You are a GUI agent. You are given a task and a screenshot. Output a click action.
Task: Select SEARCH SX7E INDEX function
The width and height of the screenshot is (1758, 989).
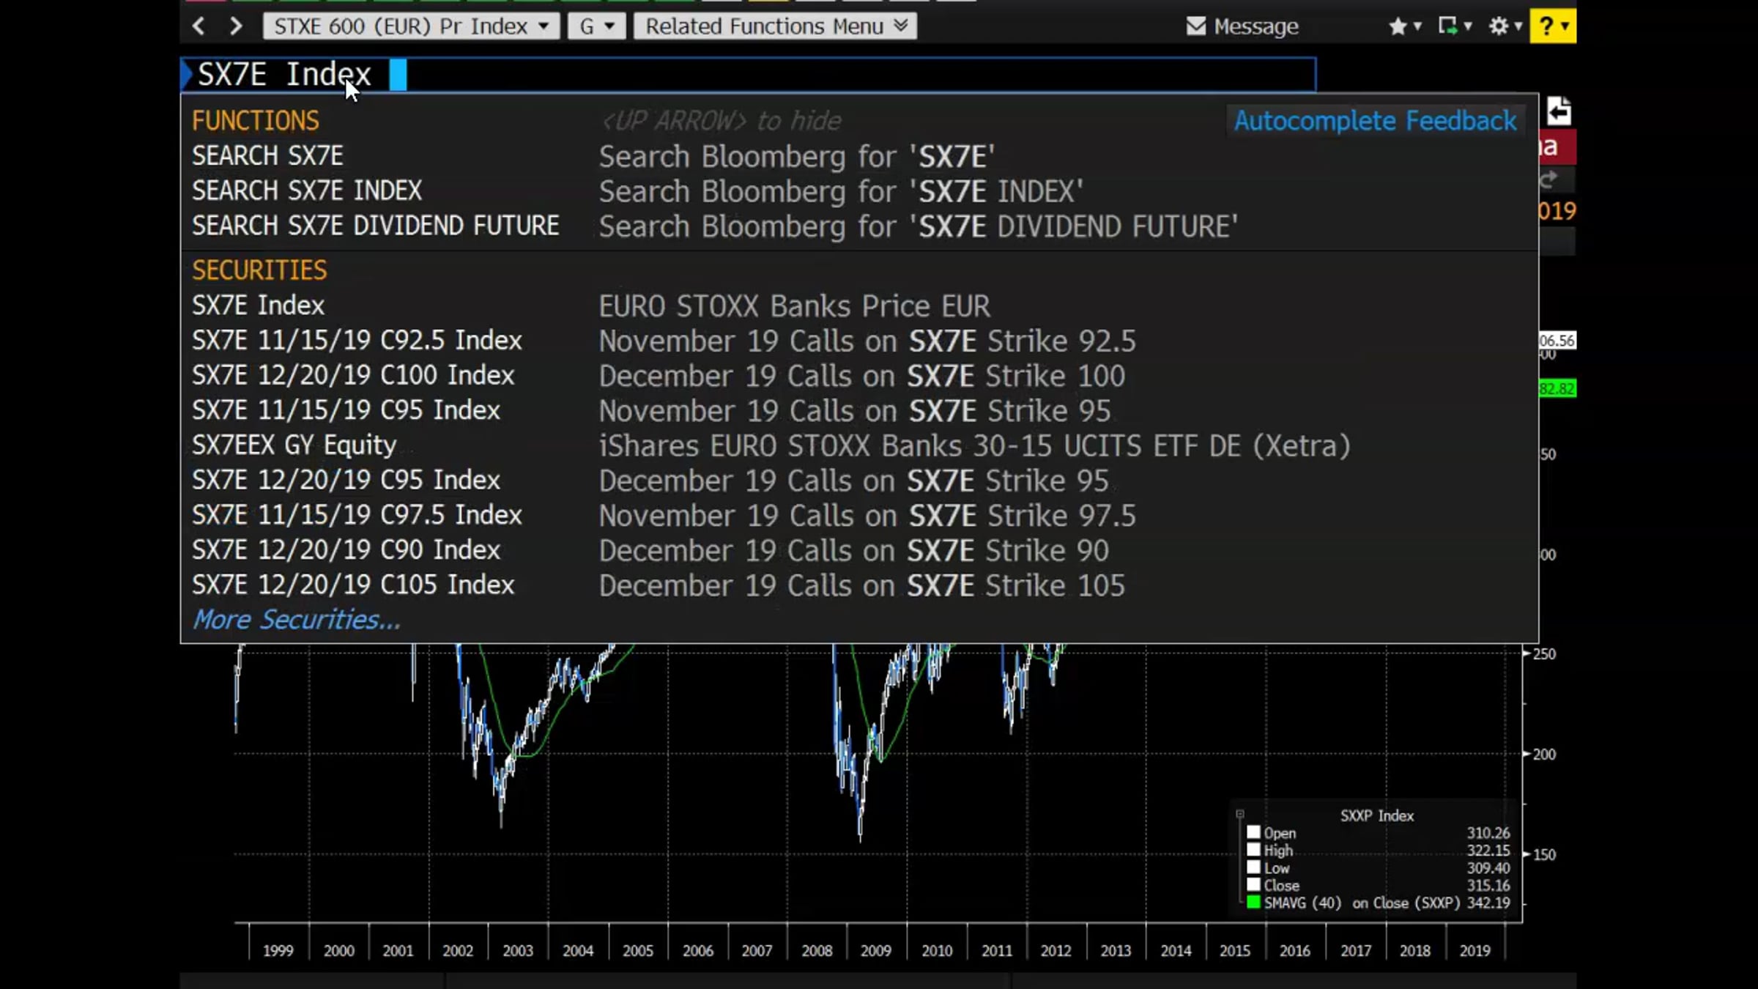click(307, 191)
